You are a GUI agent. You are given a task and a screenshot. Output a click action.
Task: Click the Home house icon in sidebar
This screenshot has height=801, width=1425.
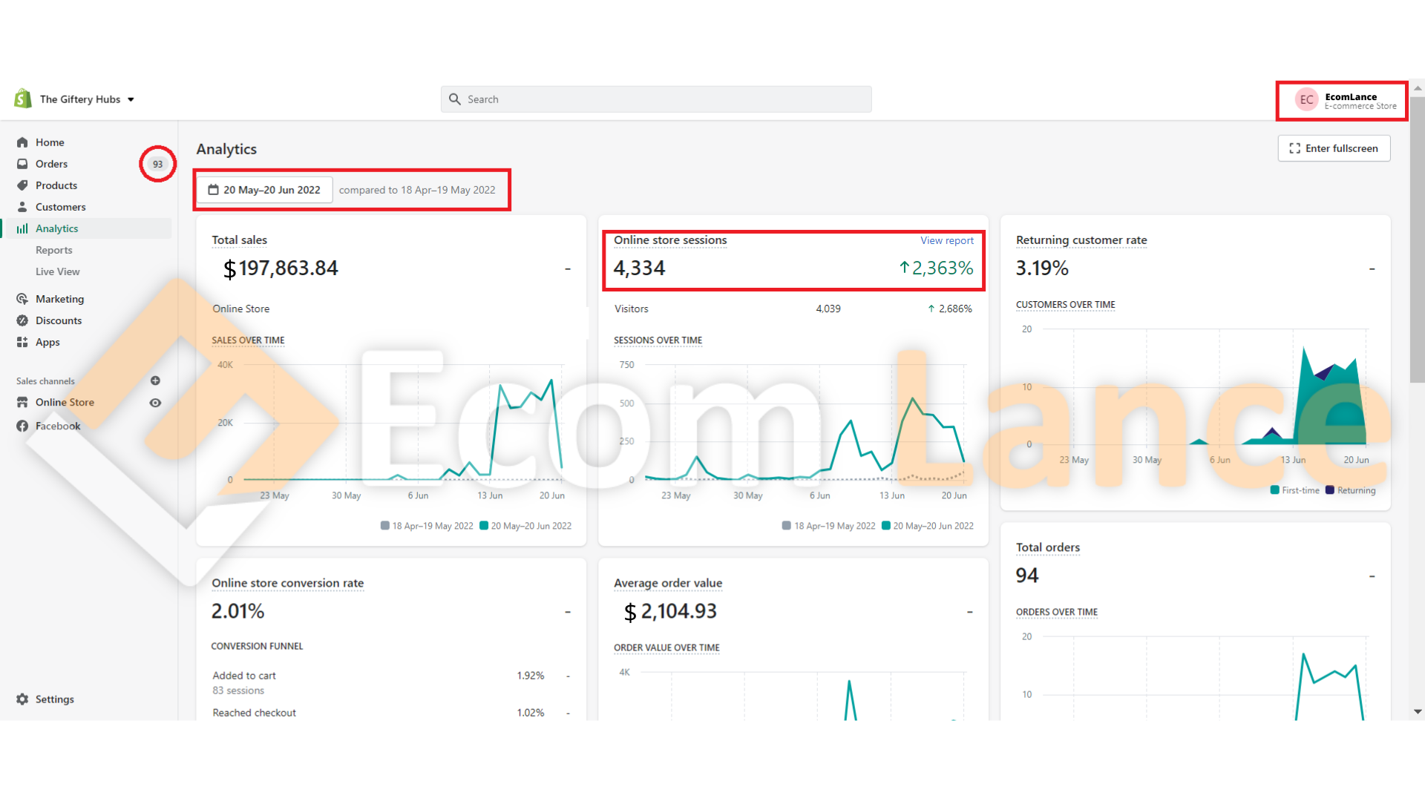click(22, 142)
